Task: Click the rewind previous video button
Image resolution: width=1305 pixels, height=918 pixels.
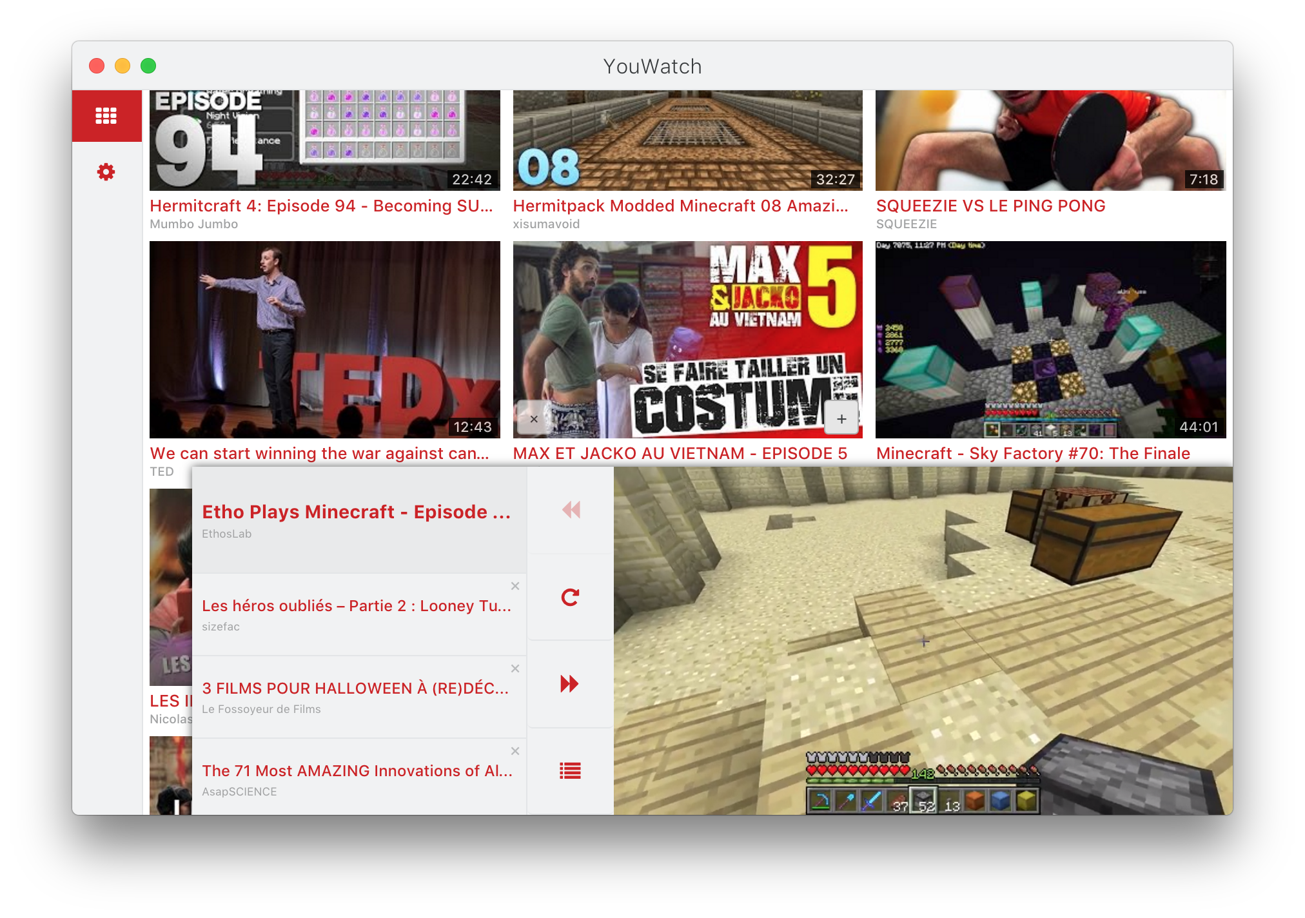Action: [571, 510]
